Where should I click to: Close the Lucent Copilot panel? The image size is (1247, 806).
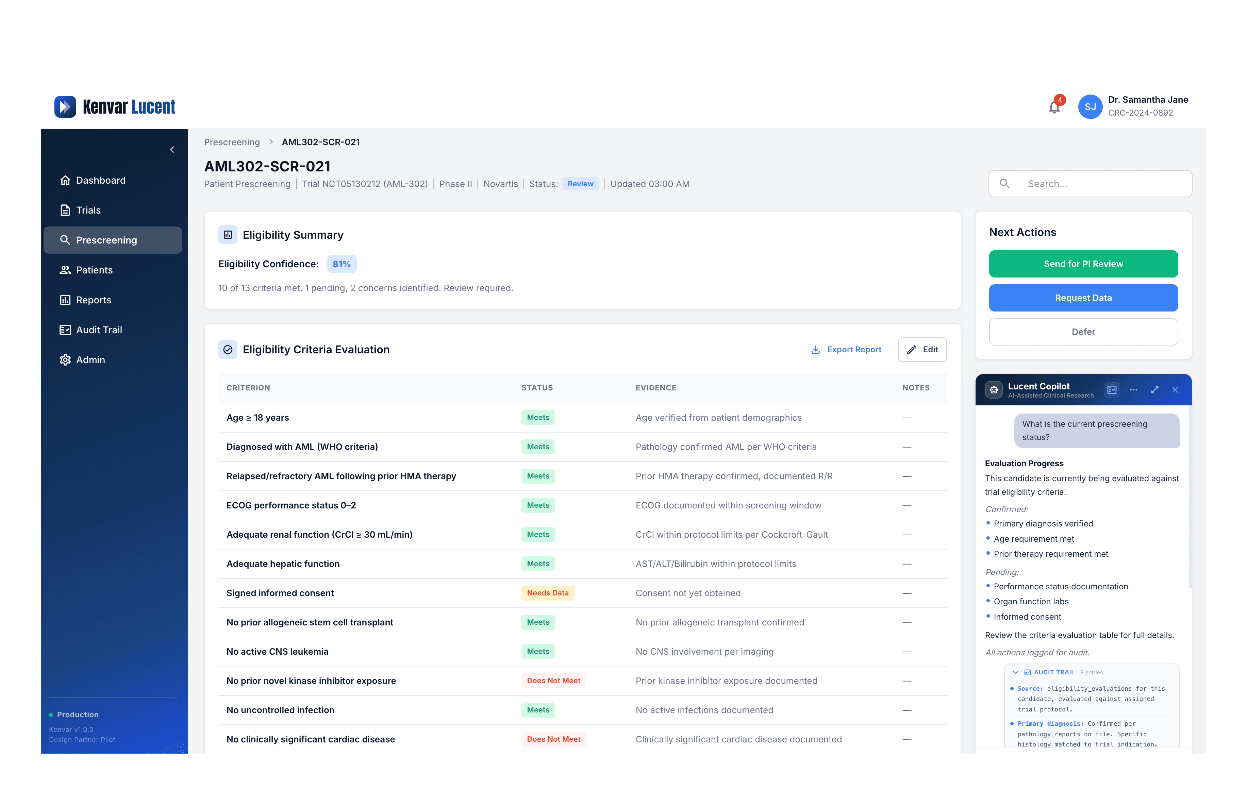coord(1175,390)
